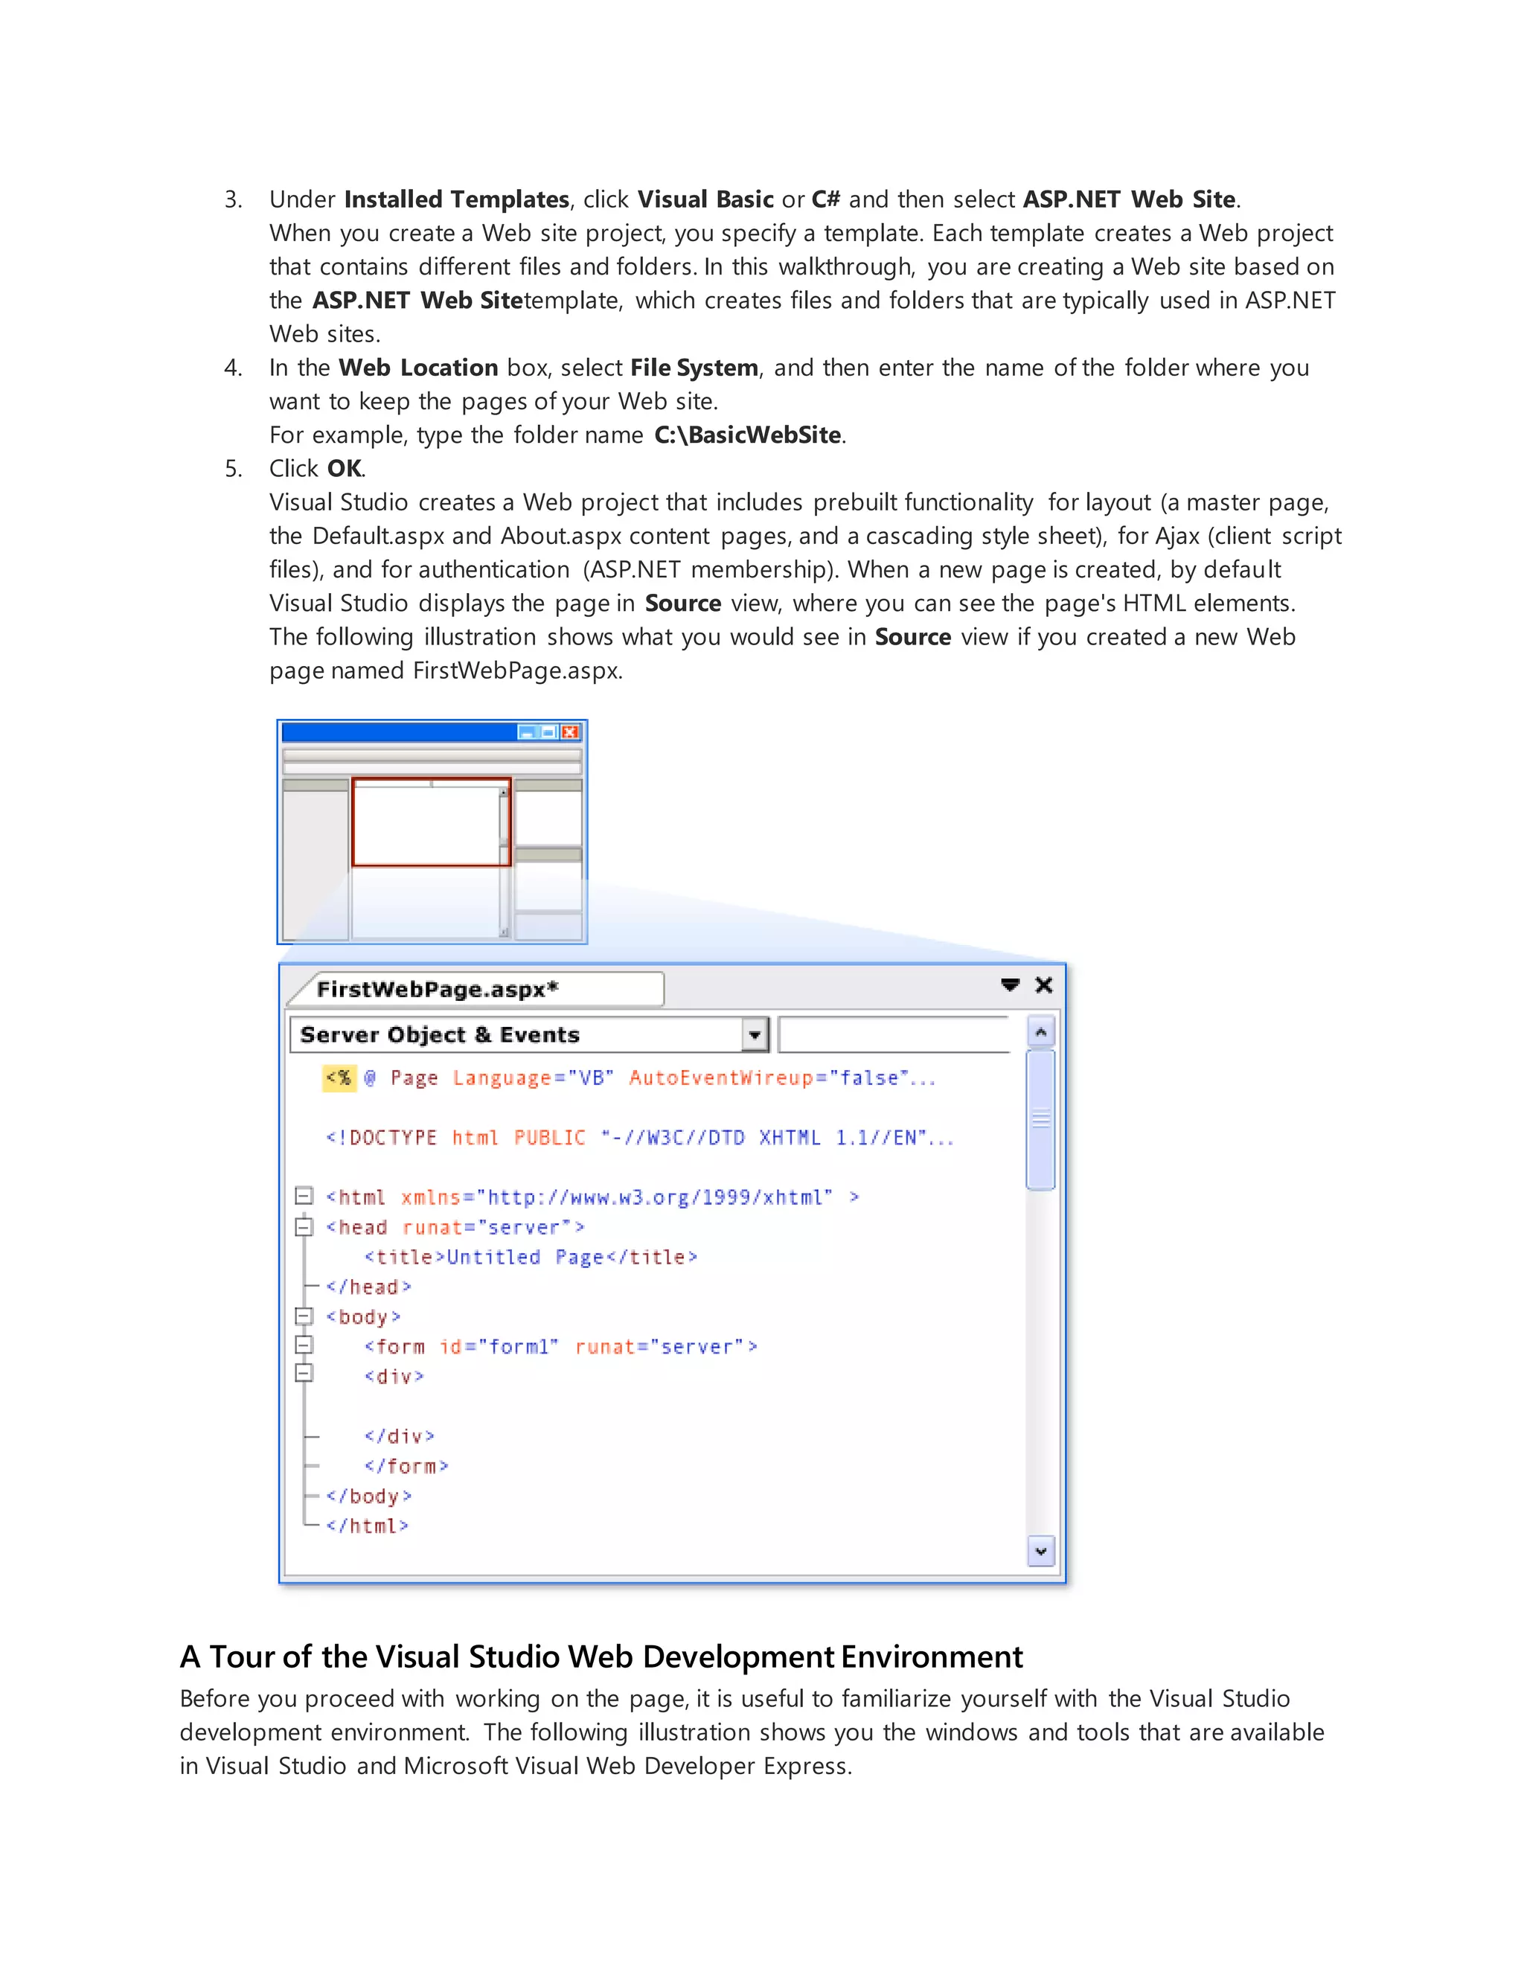Open the document tab list dropdown arrow
The image size is (1524, 1972).
(x=1011, y=985)
